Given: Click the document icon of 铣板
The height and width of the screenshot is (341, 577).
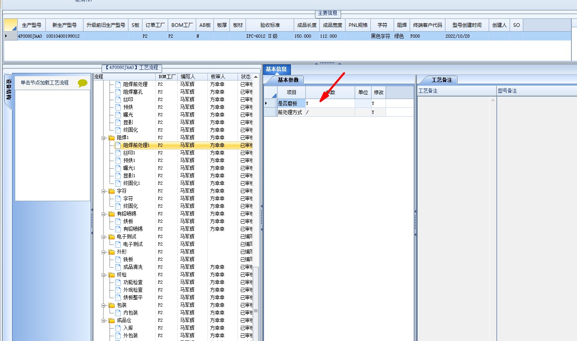Looking at the screenshot, I should [118, 260].
